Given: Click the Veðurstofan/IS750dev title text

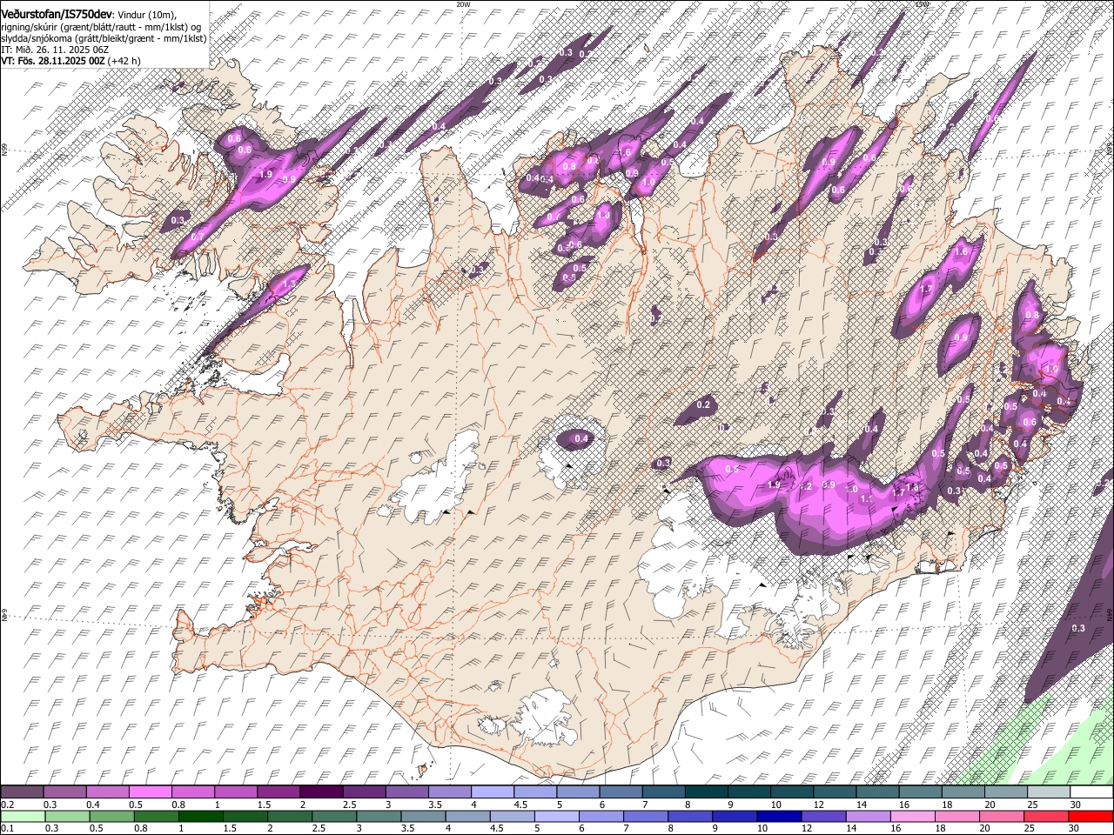Looking at the screenshot, I should click(57, 14).
